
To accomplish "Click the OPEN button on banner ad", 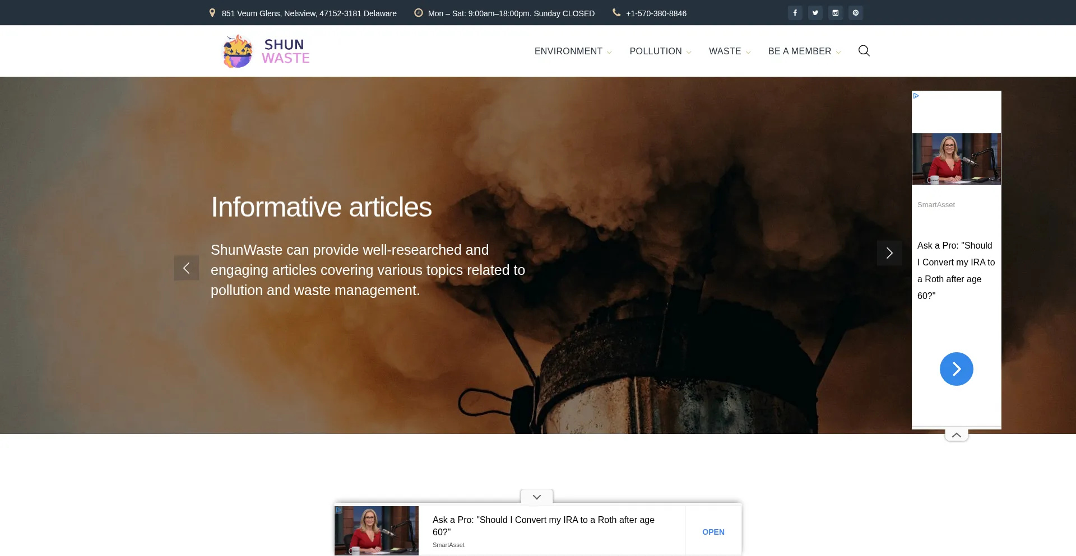I will point(713,532).
